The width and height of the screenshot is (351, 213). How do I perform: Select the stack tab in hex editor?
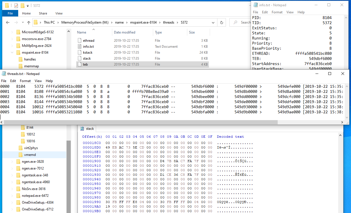[x=88, y=129]
